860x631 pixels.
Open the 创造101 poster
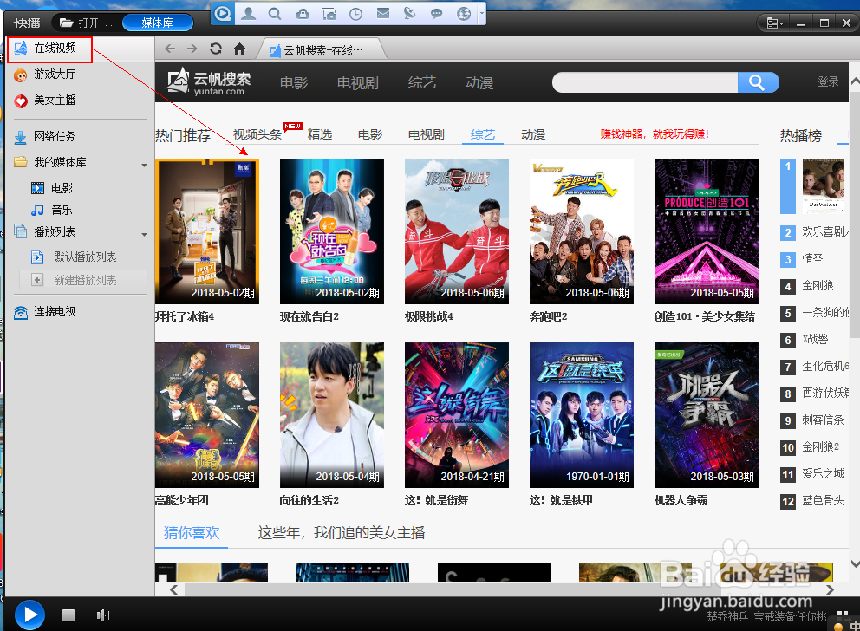(707, 231)
